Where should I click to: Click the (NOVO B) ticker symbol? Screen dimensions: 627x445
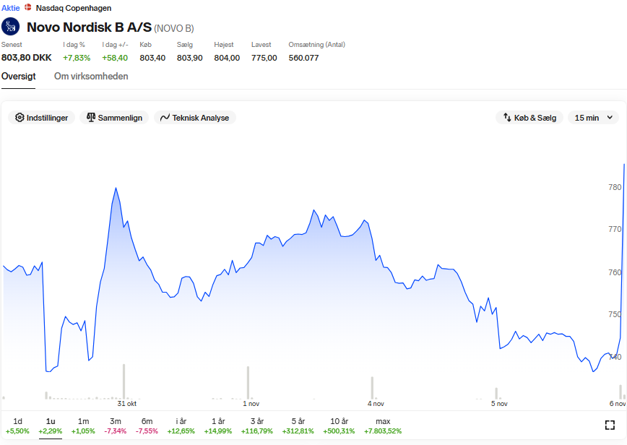(x=174, y=28)
